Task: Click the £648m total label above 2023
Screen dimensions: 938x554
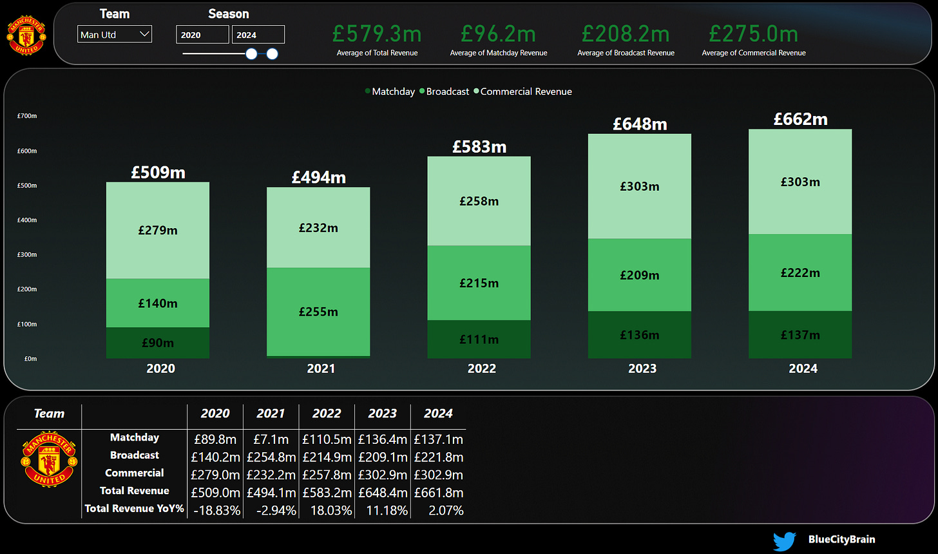Action: (640, 124)
